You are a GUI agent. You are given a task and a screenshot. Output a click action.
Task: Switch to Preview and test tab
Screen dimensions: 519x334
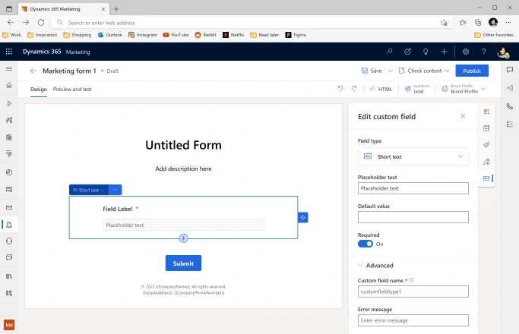72,89
